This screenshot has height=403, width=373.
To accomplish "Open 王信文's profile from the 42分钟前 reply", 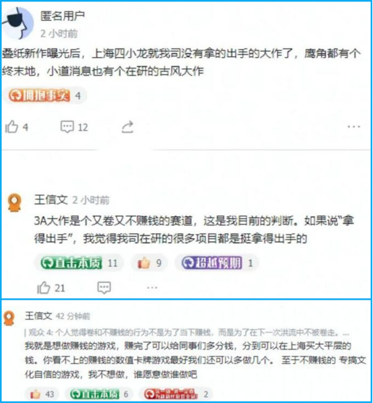I will pyautogui.click(x=38, y=316).
